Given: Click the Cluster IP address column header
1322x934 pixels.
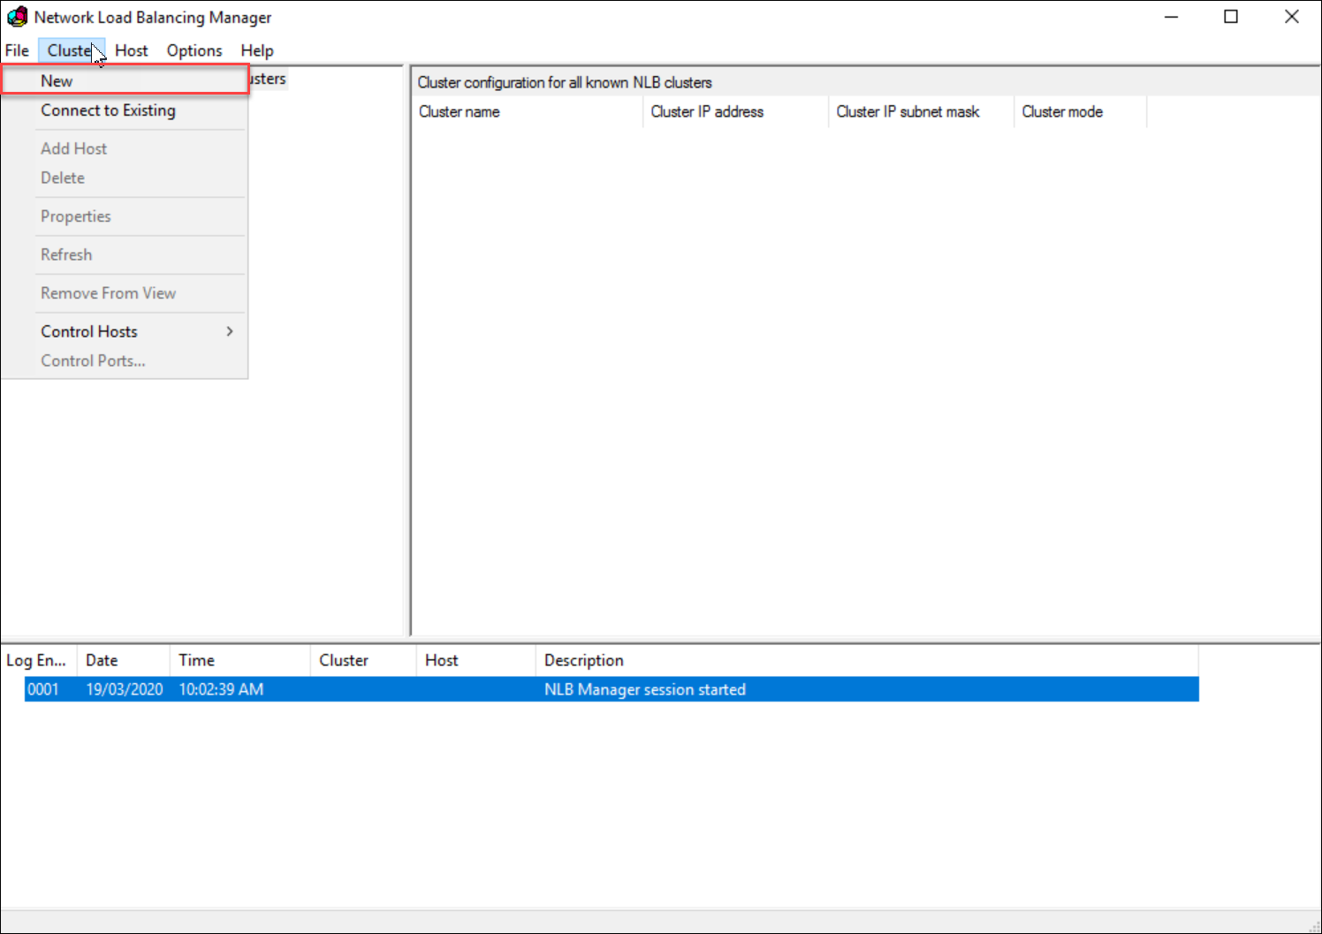Looking at the screenshot, I should (x=707, y=111).
